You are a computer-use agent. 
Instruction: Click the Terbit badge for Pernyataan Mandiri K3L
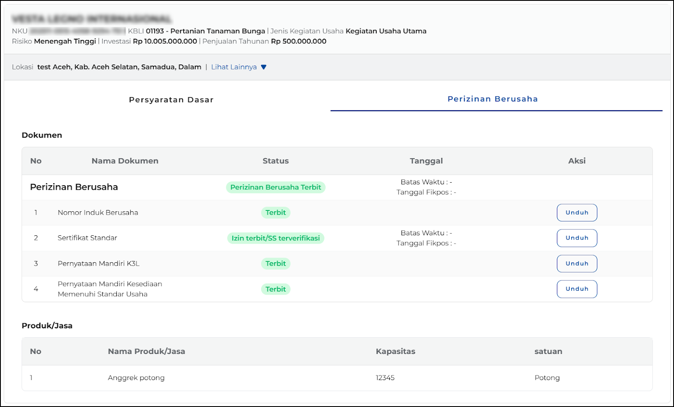275,263
